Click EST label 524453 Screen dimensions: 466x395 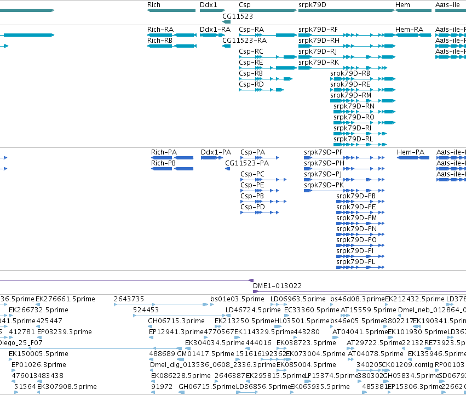click(x=146, y=310)
